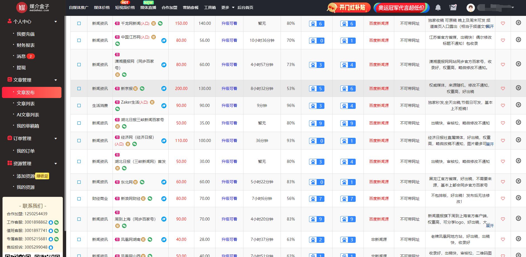Screen dimensions: 526x257
Task: Expand 千龙网新闻 remark with 展开
Action: (x=490, y=26)
